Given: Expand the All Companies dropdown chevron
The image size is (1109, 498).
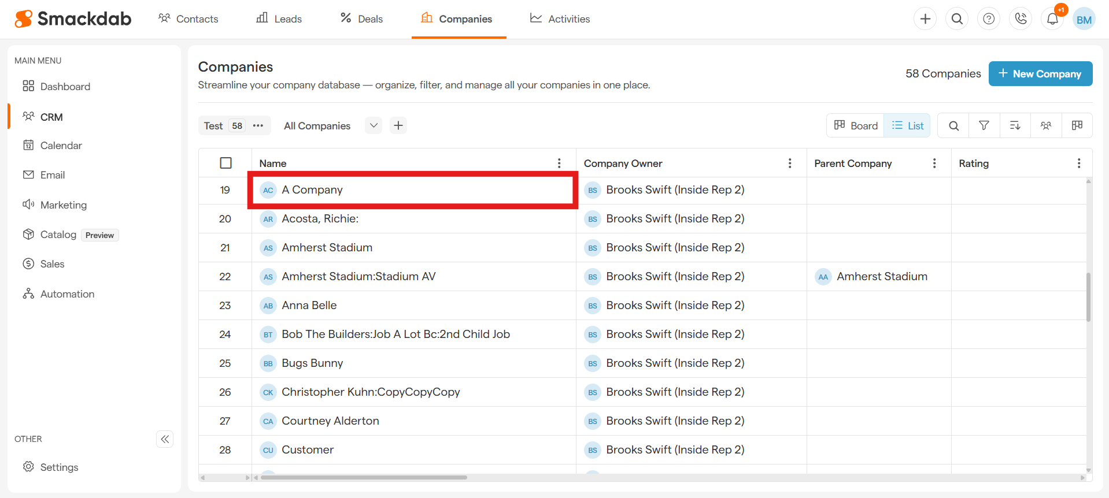Looking at the screenshot, I should click(x=374, y=125).
